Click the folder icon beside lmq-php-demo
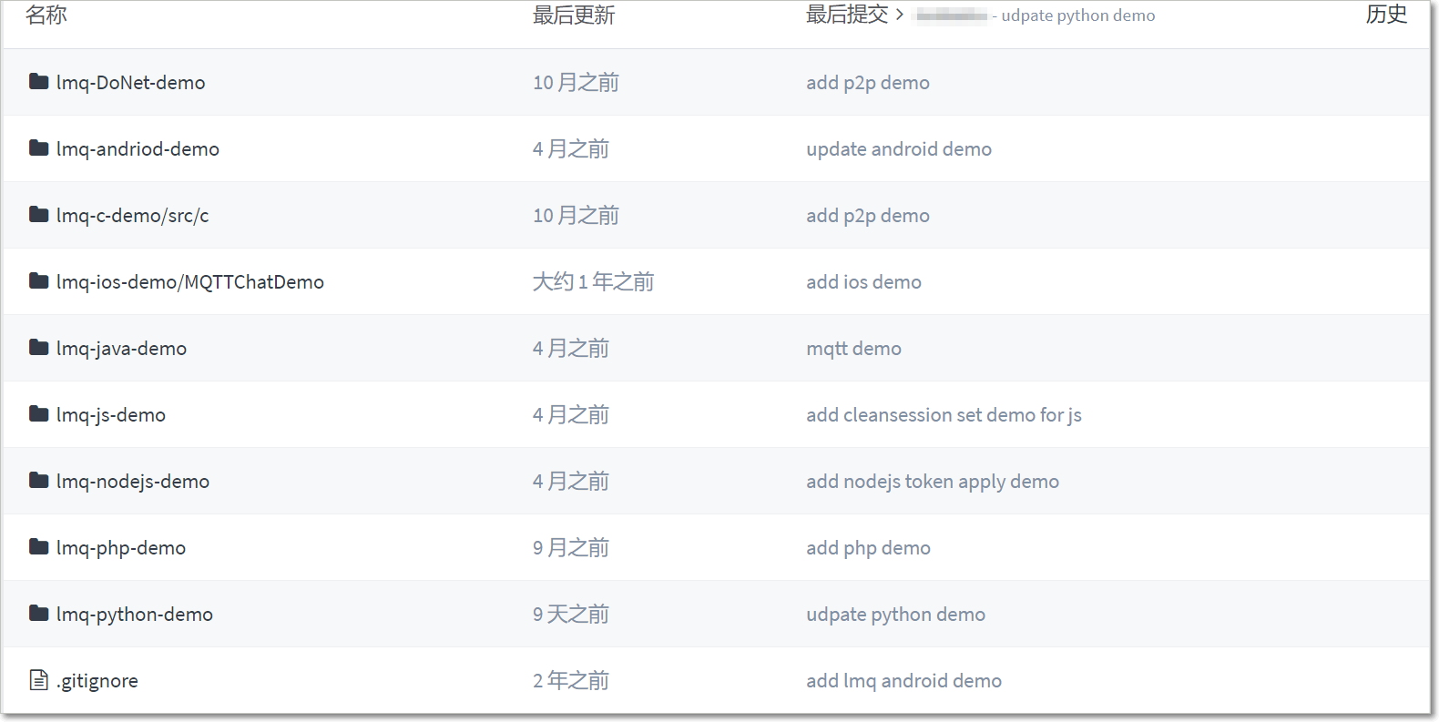Screen dimensions: 1439x722 pos(38,547)
